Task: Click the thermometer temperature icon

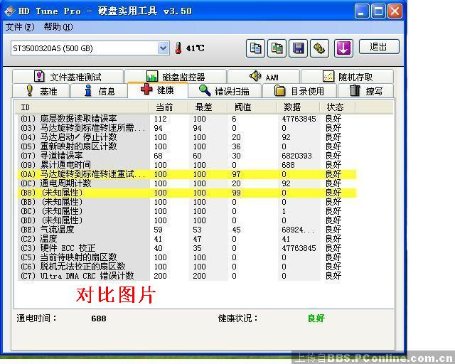Action: pos(178,48)
